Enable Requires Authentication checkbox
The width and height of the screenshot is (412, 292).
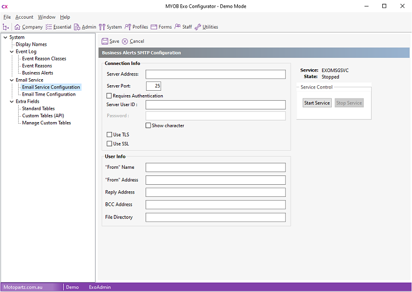[109, 96]
